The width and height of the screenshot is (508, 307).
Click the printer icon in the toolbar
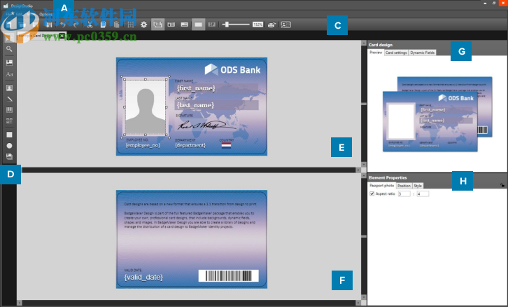271,25
